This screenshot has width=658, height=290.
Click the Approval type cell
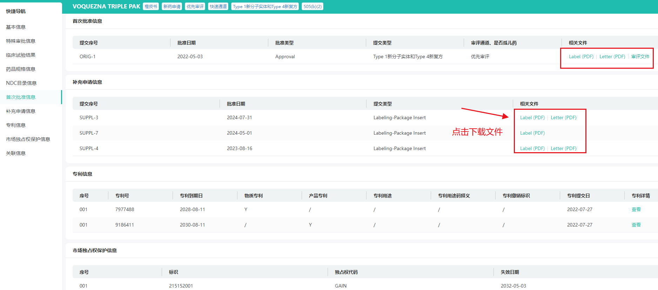pyautogui.click(x=285, y=56)
